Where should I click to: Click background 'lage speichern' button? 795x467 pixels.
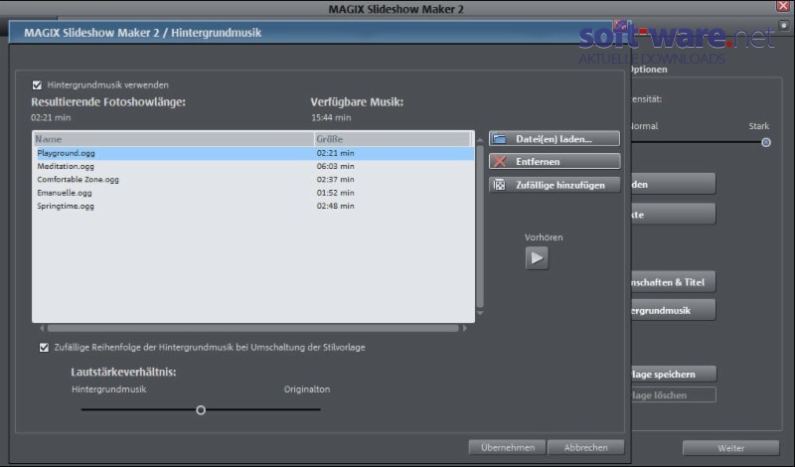point(674,375)
